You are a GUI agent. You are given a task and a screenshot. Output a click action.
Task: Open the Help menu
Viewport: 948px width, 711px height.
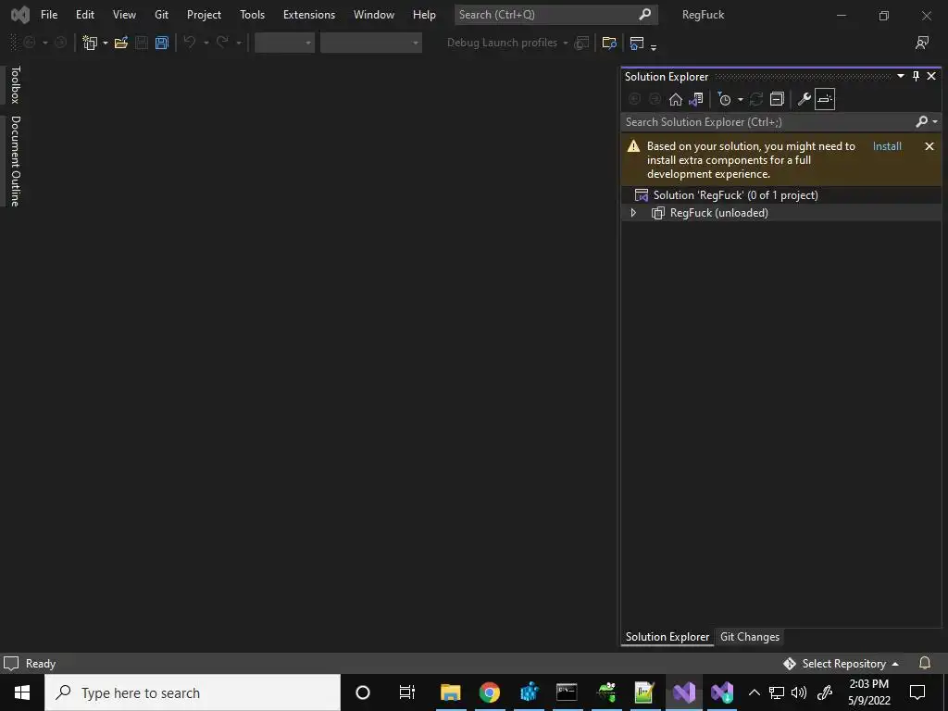tap(424, 15)
